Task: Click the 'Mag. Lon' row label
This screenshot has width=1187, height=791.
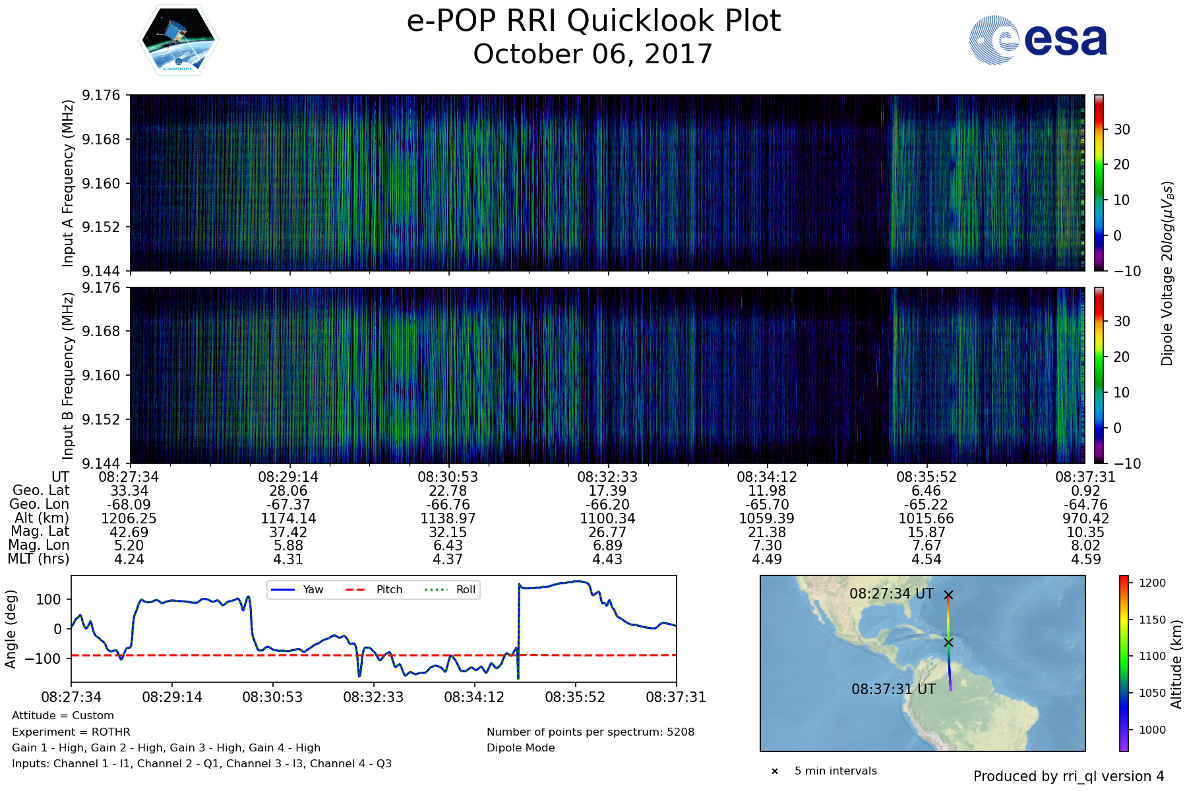Action: point(39,545)
